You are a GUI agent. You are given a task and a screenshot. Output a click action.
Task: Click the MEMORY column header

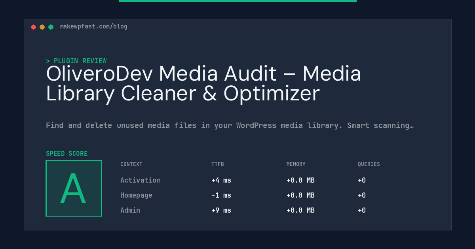(x=296, y=164)
